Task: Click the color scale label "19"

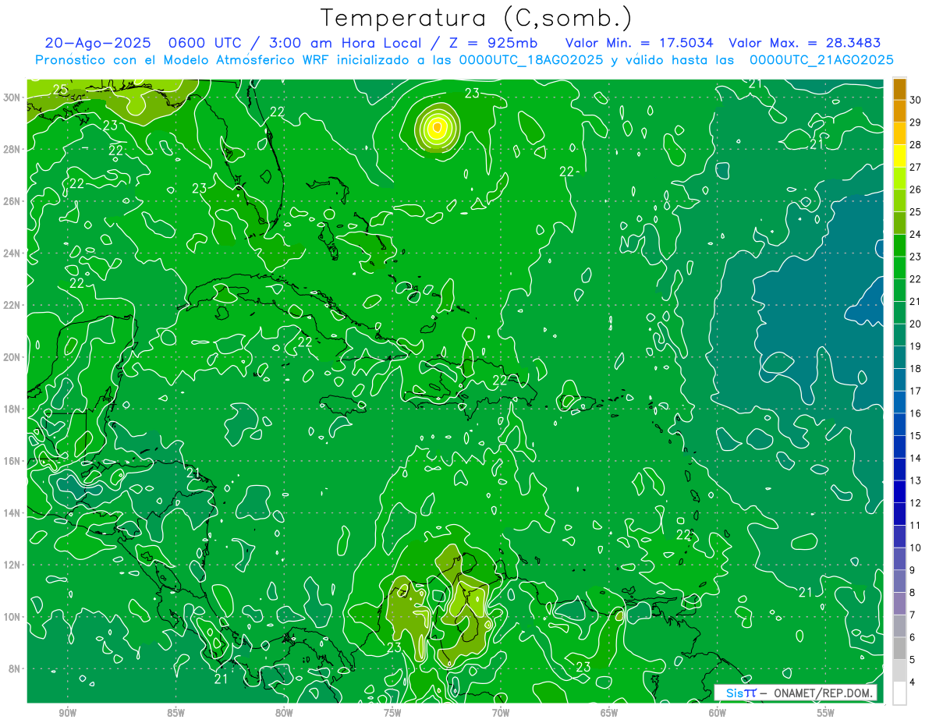Action: [x=915, y=346]
